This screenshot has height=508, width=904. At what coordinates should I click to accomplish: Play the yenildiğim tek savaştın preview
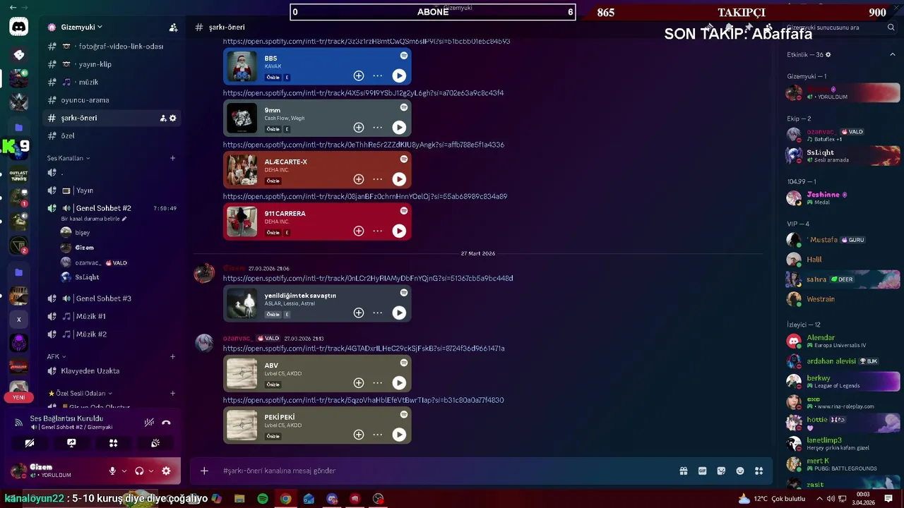click(x=399, y=313)
